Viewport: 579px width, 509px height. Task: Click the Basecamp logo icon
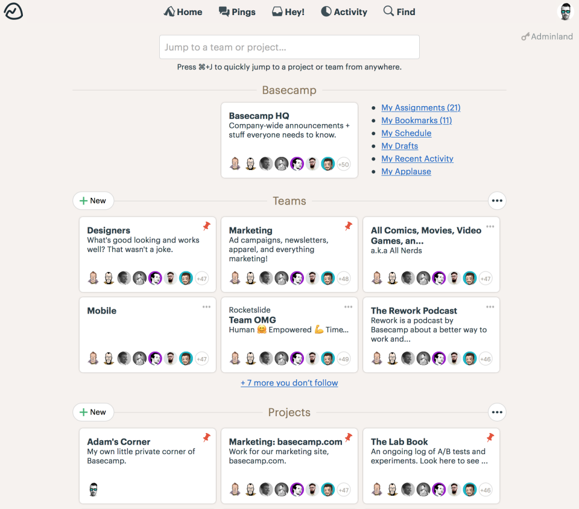(13, 11)
